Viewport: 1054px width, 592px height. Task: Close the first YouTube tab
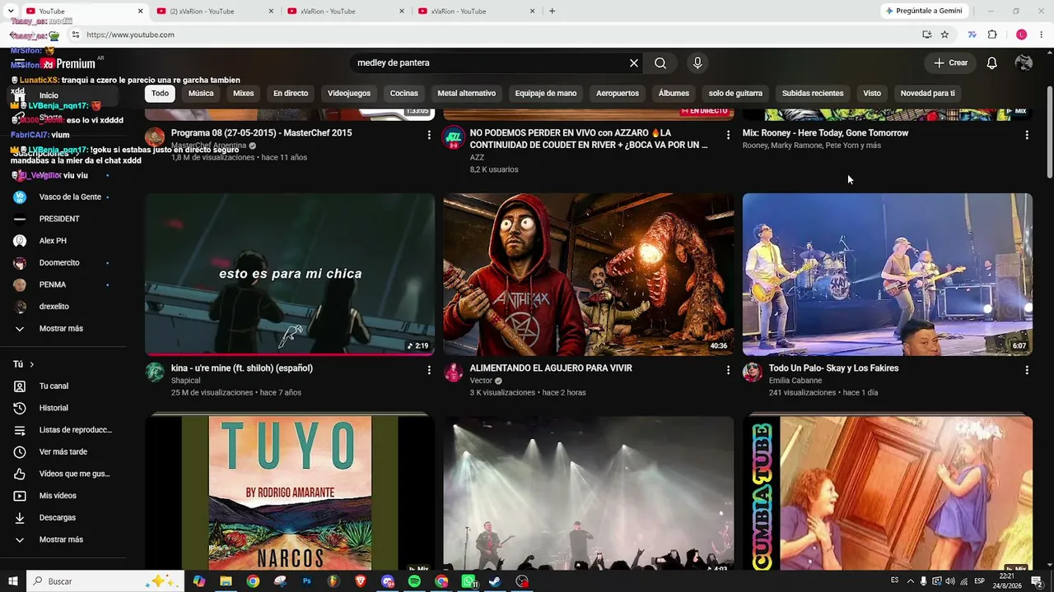click(140, 12)
